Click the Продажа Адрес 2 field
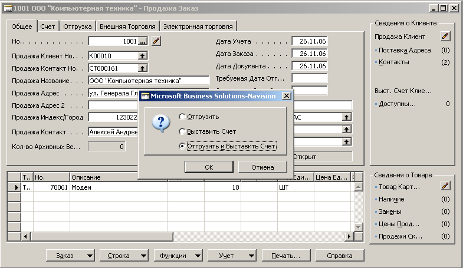This screenshot has height=268, width=463. 113,105
